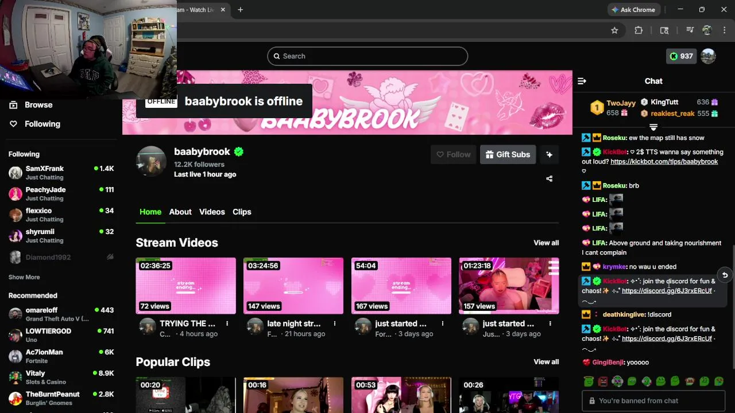Open LOWTIERGOD recommended channel

click(x=61, y=335)
